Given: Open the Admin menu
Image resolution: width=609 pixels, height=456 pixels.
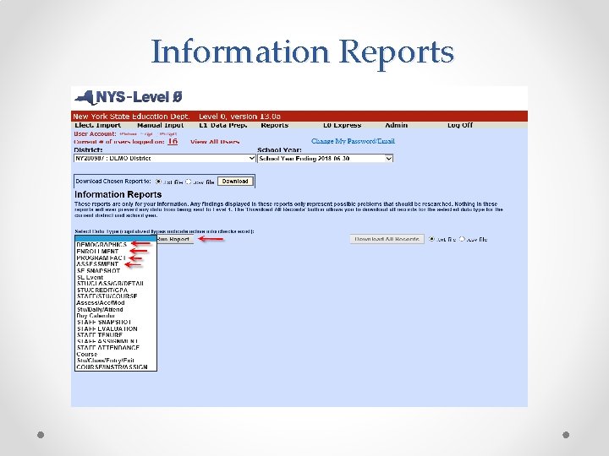Looking at the screenshot, I should [x=396, y=125].
